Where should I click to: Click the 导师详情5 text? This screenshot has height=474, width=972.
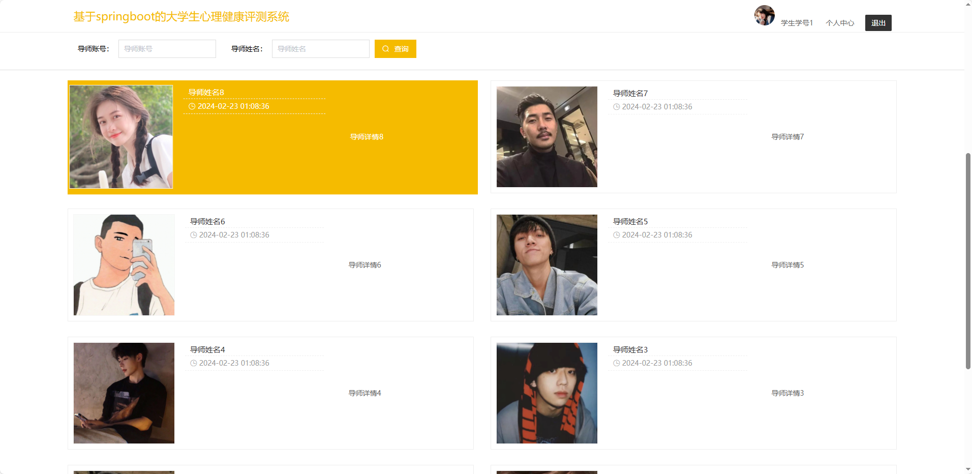tap(787, 265)
